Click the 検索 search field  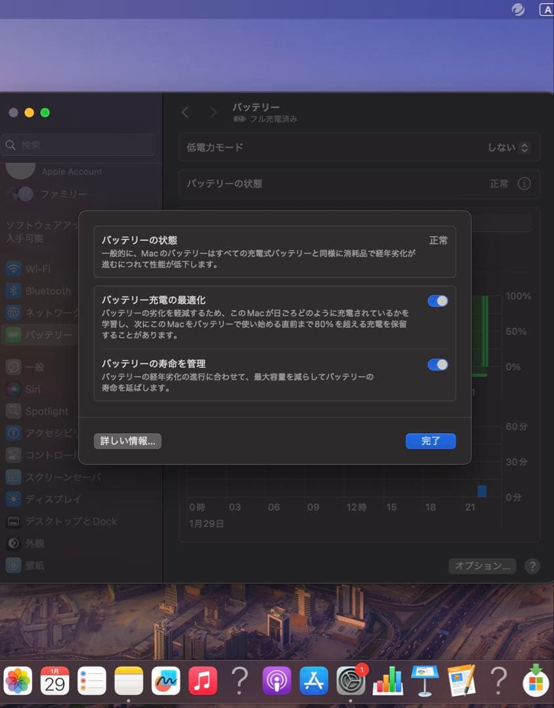79,145
